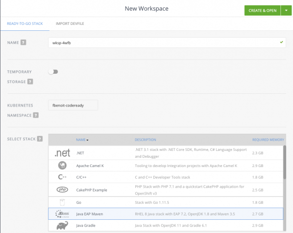This screenshot has height=233, width=293.
Task: Choose the Apache Camel K icon
Action: click(x=62, y=165)
